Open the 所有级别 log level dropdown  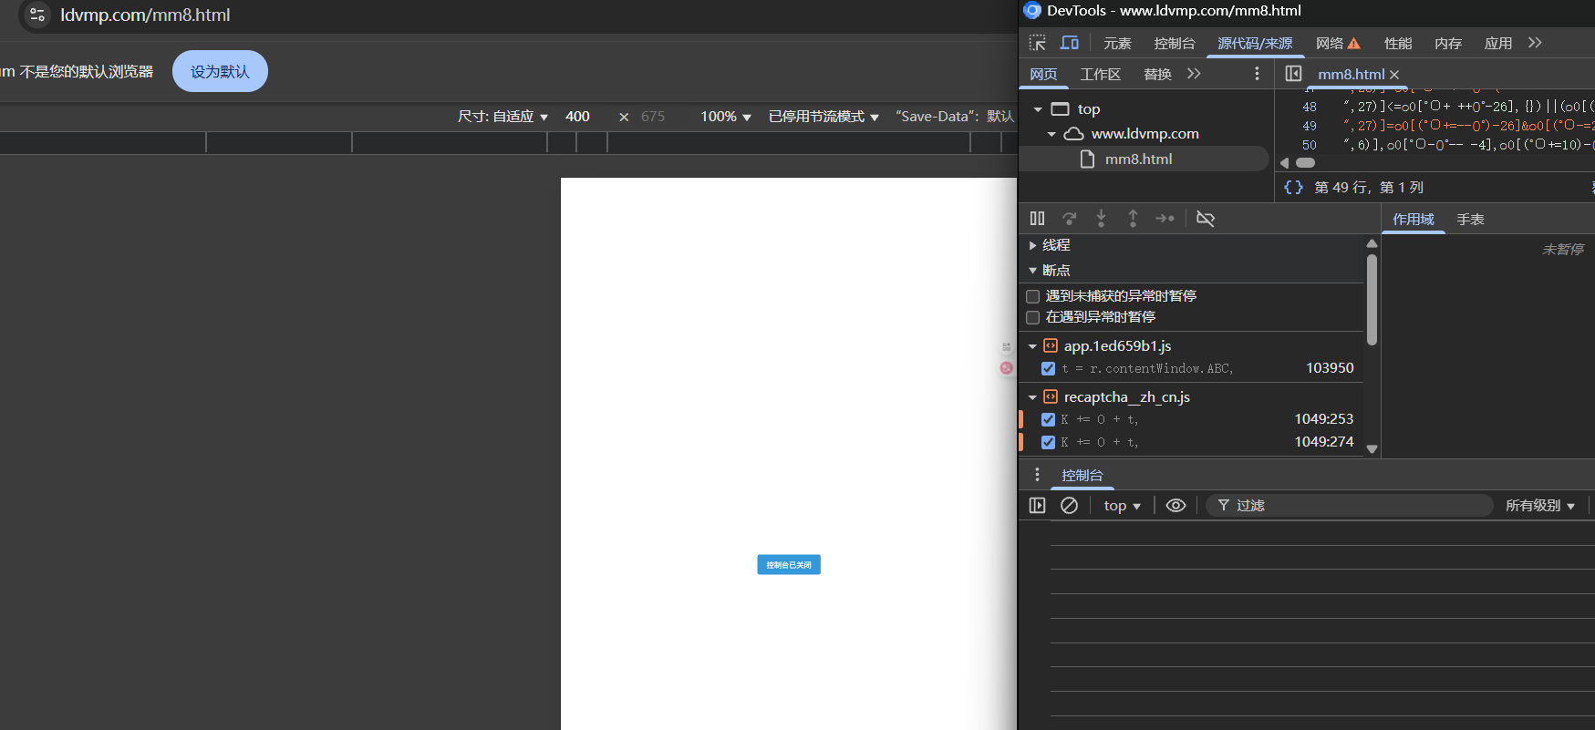click(1539, 506)
